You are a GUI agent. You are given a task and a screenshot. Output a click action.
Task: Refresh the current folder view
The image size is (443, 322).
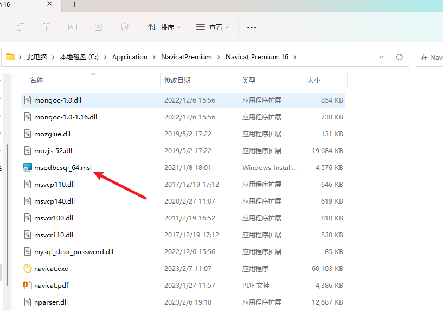(x=400, y=57)
